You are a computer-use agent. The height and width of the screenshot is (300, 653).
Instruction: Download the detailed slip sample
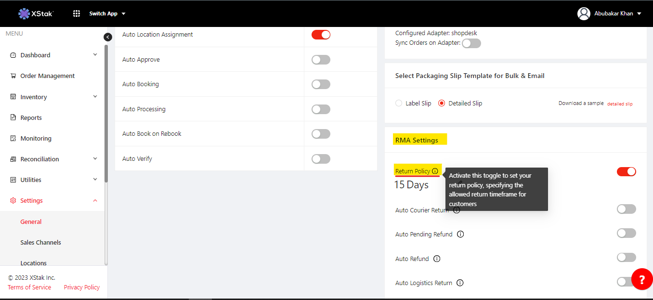tap(619, 104)
